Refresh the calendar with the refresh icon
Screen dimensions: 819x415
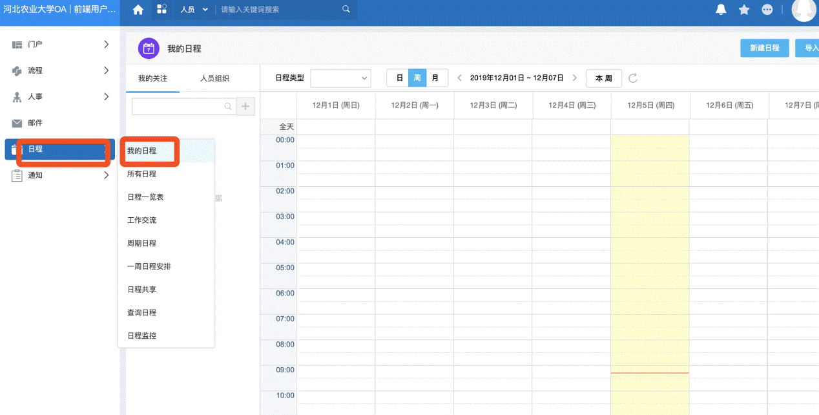tap(632, 78)
